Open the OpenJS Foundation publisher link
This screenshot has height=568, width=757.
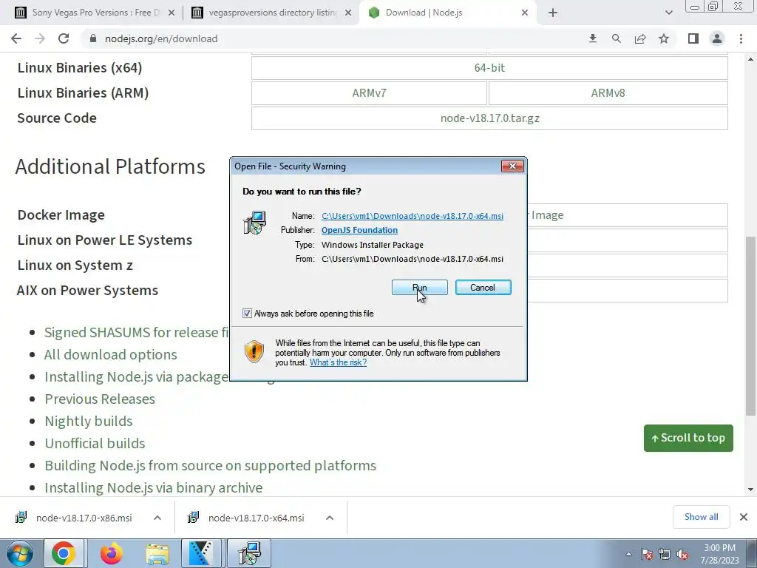(360, 230)
